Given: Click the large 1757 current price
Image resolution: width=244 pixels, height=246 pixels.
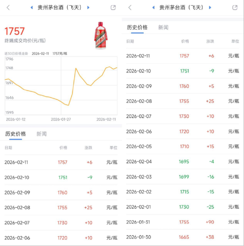Looking at the screenshot, I should click(15, 31).
